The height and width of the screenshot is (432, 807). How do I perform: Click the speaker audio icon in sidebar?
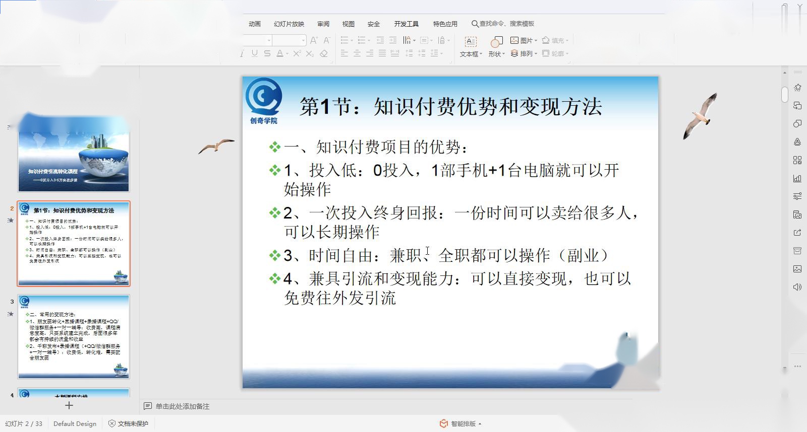click(x=797, y=287)
